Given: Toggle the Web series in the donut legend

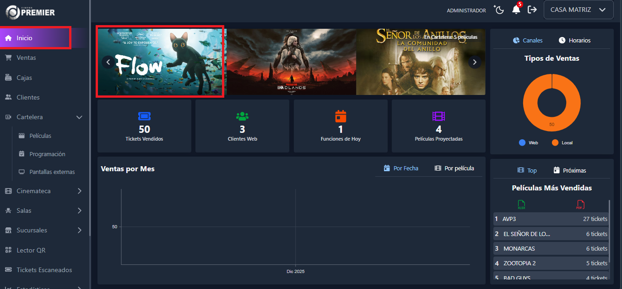Looking at the screenshot, I should (528, 142).
